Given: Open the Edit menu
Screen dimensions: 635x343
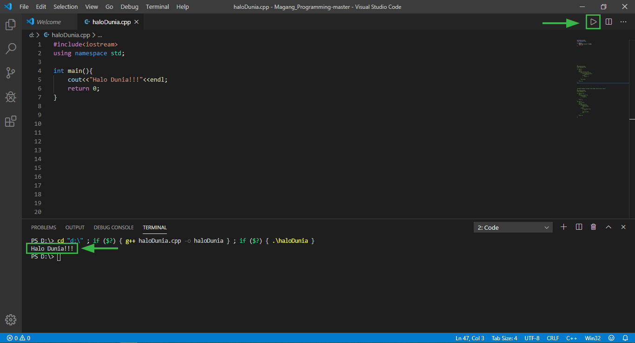Looking at the screenshot, I should [41, 7].
